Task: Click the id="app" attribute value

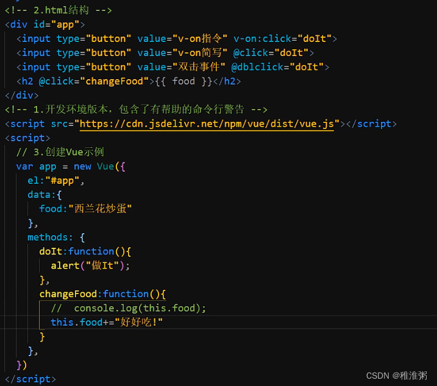Action: coord(65,24)
